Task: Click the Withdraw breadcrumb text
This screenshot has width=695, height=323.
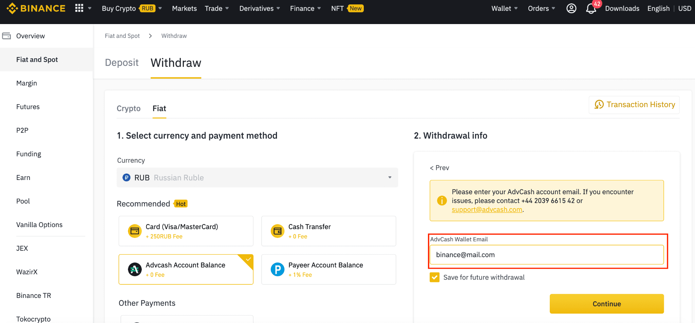Action: click(174, 36)
